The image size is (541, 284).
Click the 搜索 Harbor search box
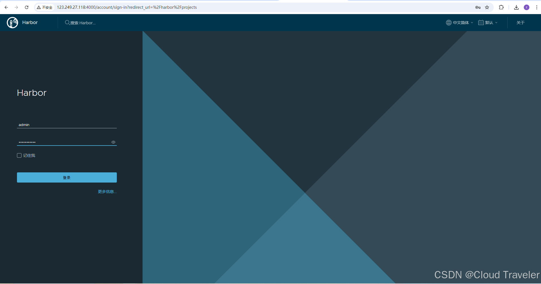[83, 23]
